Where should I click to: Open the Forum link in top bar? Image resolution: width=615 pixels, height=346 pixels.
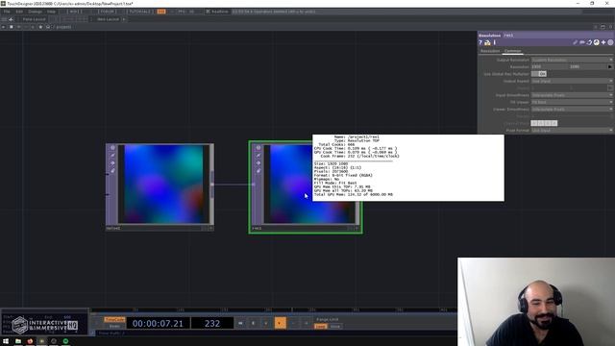click(107, 12)
